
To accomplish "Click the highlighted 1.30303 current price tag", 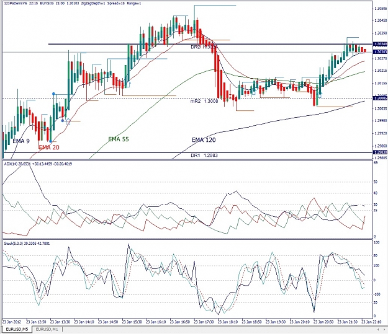I will click(x=380, y=52).
